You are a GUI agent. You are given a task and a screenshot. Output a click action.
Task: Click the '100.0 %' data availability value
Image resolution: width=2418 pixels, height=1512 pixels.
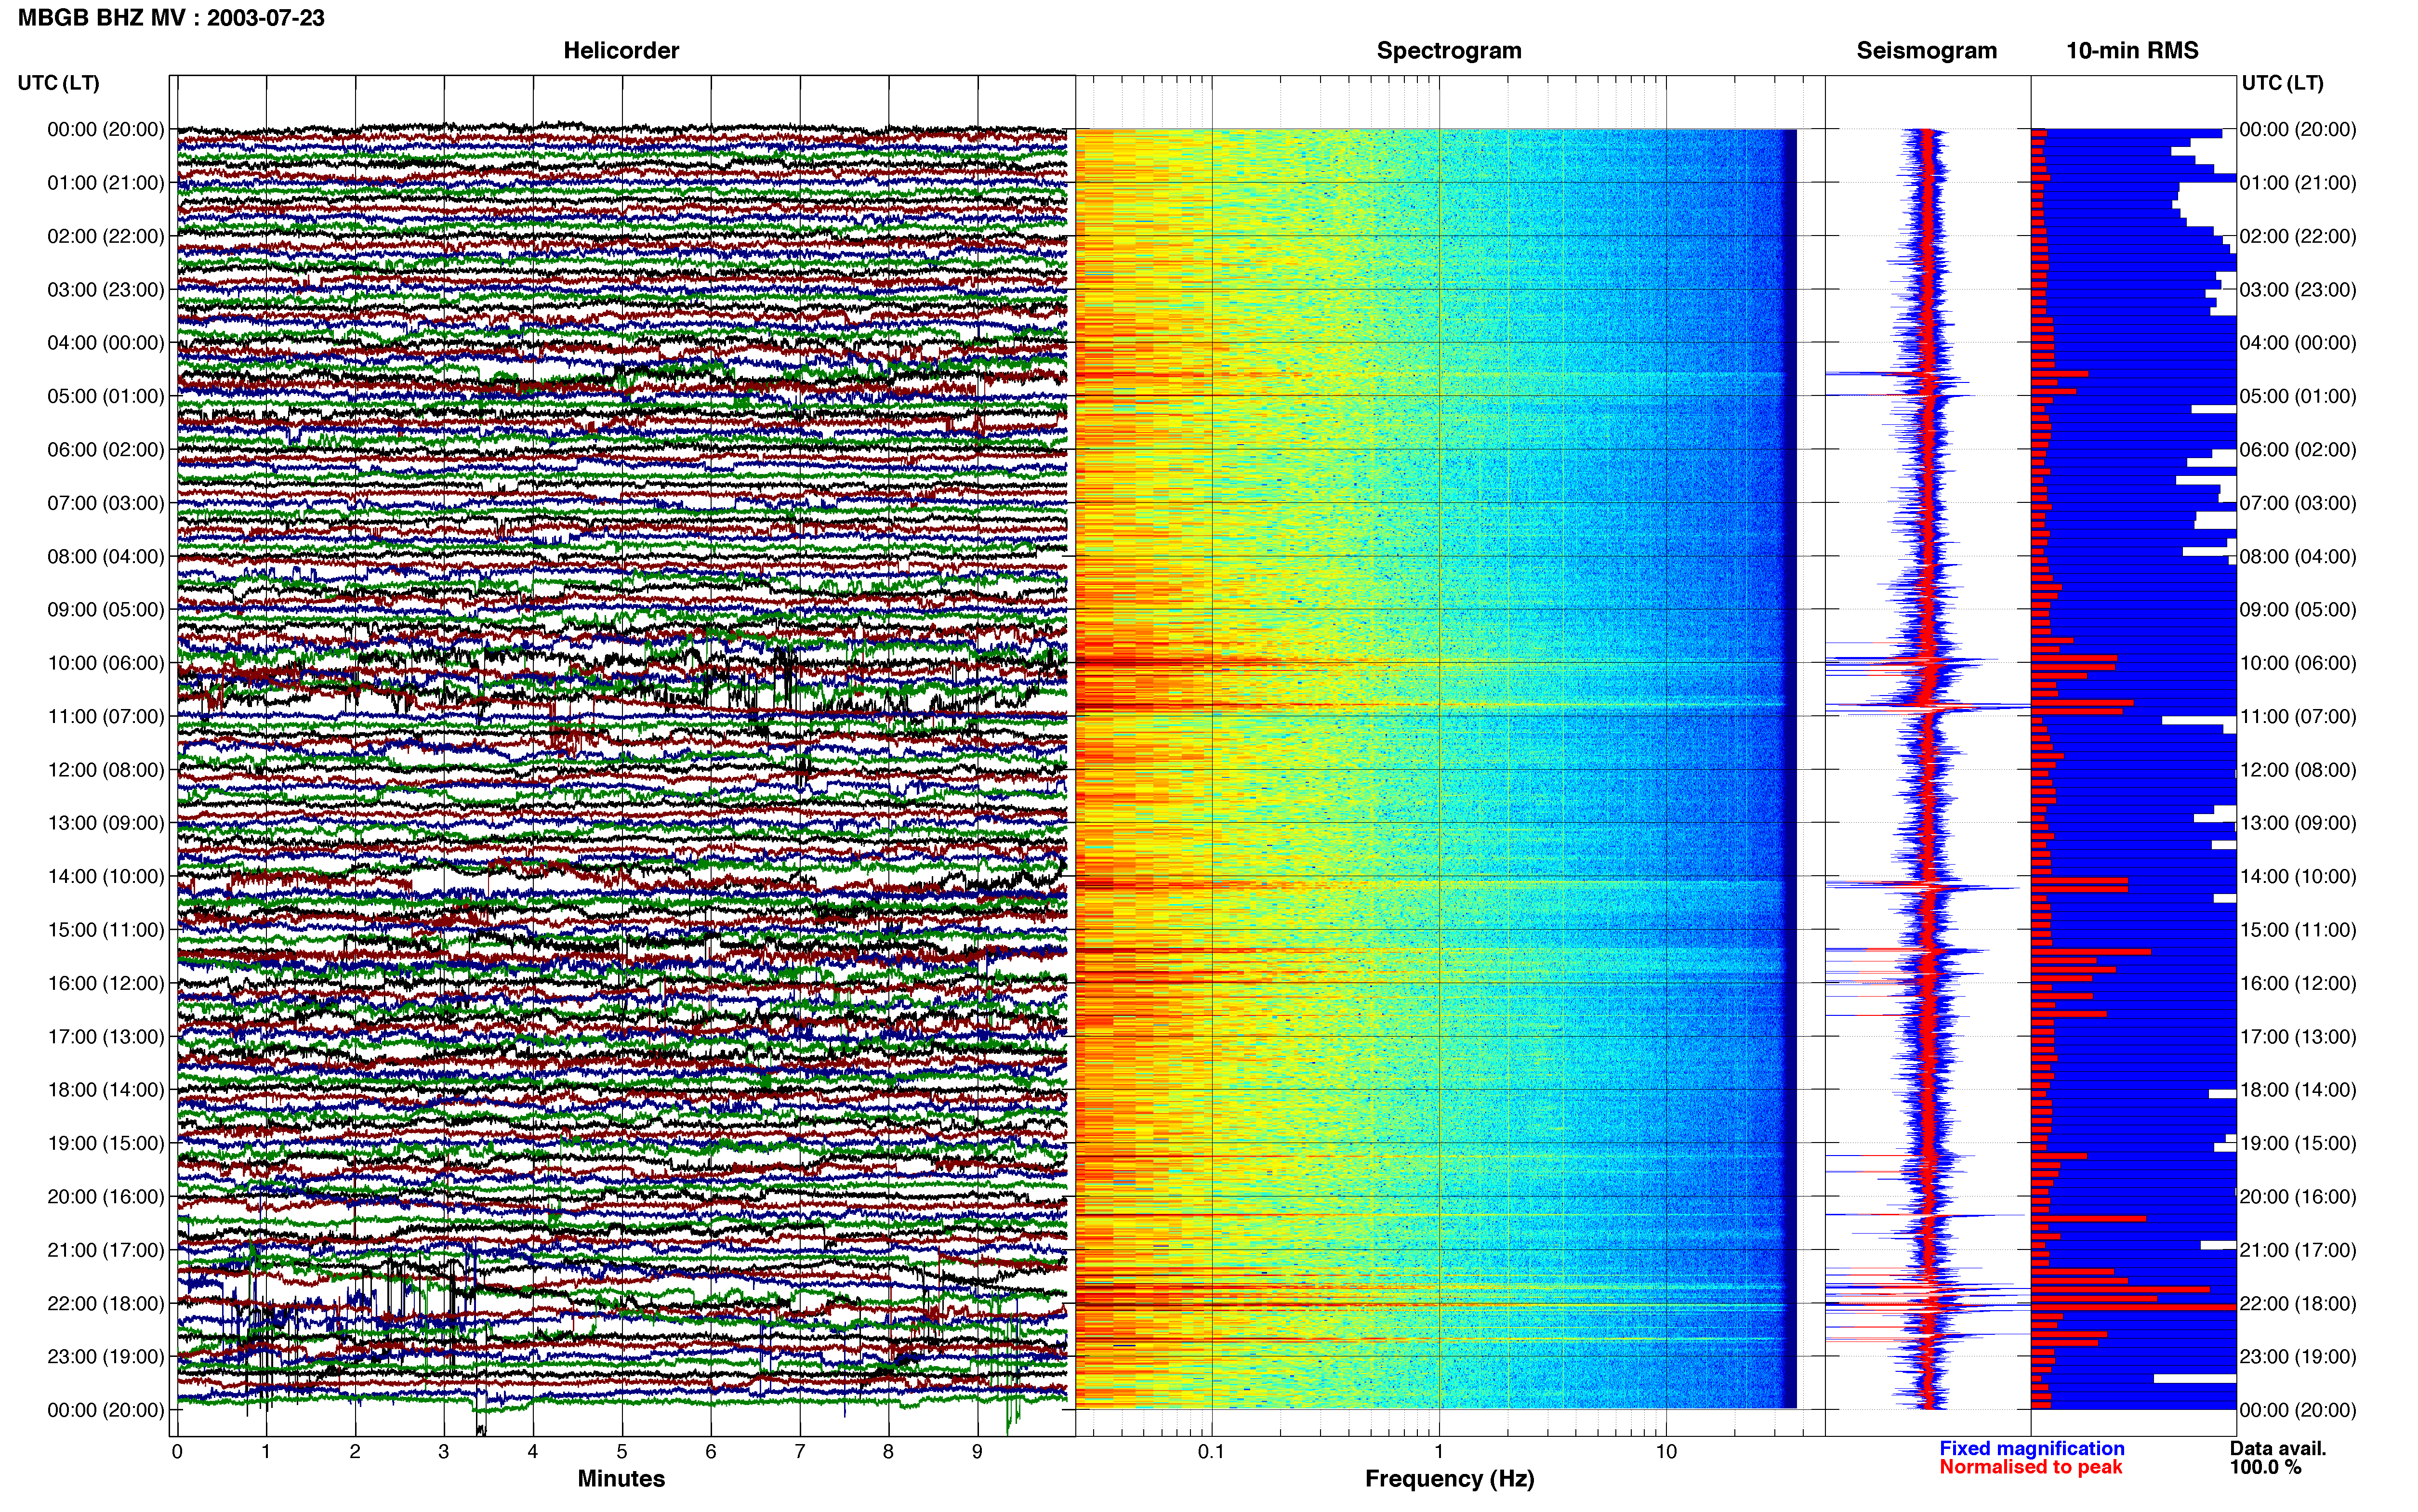[x=2265, y=1467]
